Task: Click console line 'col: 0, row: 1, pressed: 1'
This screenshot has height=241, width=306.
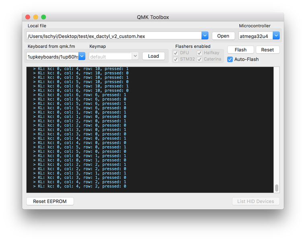Action: (80, 156)
